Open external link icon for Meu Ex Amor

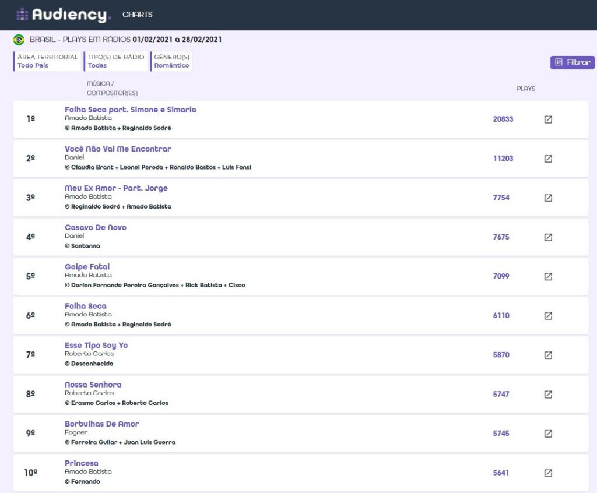[x=548, y=198]
